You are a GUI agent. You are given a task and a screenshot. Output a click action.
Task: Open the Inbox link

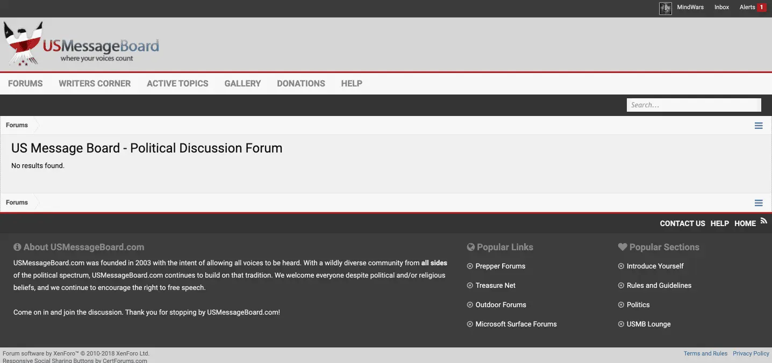[x=721, y=8]
